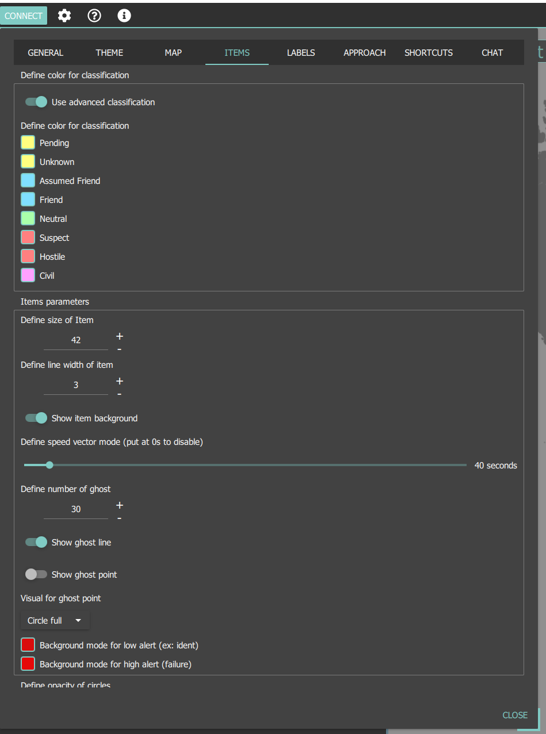The height and width of the screenshot is (734, 546).
Task: Edit high alert background color swatch
Action: pos(28,664)
